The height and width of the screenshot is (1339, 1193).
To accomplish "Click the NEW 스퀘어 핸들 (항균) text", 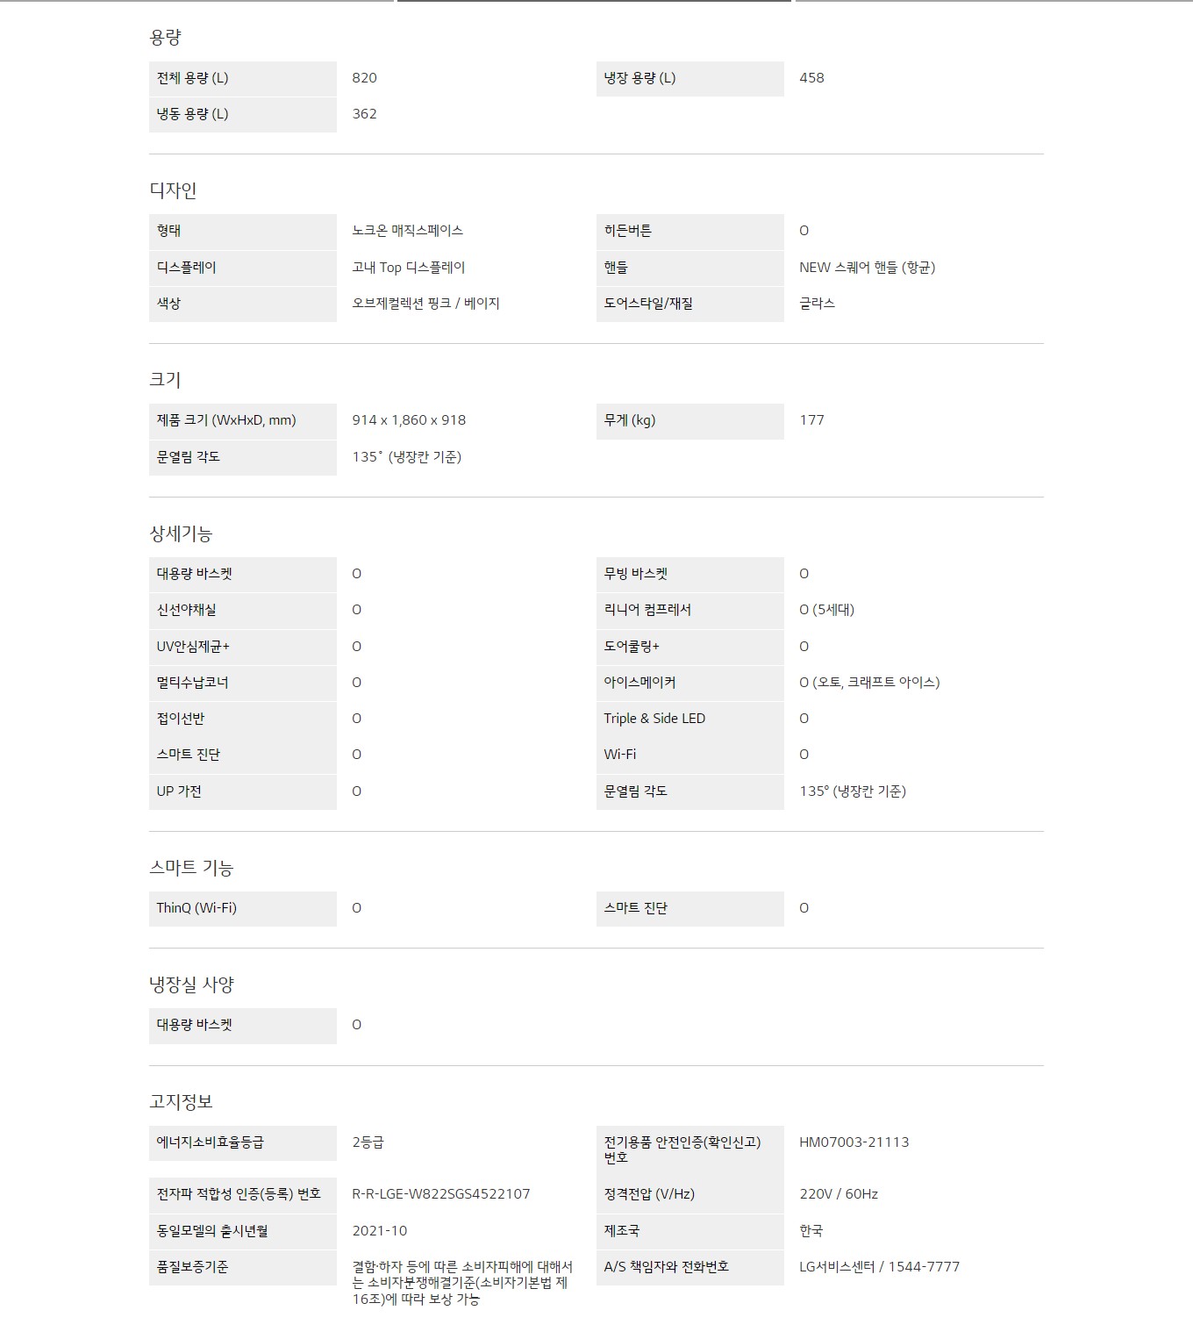I will point(867,268).
